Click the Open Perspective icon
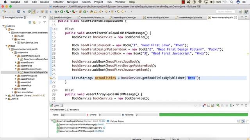This screenshot has width=250, height=140. [241, 12]
